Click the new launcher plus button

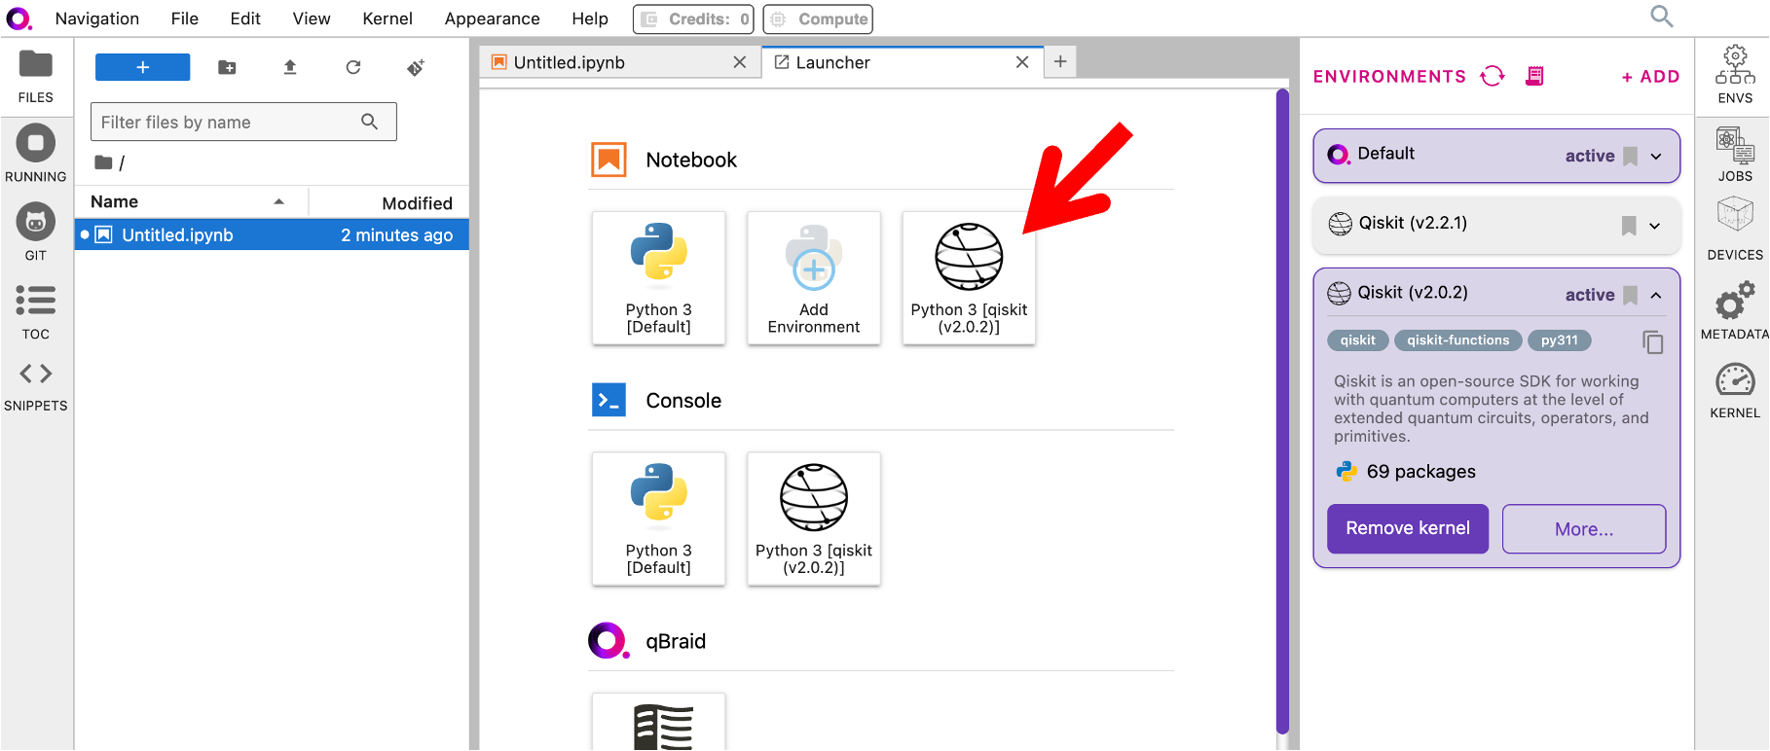pos(143,67)
